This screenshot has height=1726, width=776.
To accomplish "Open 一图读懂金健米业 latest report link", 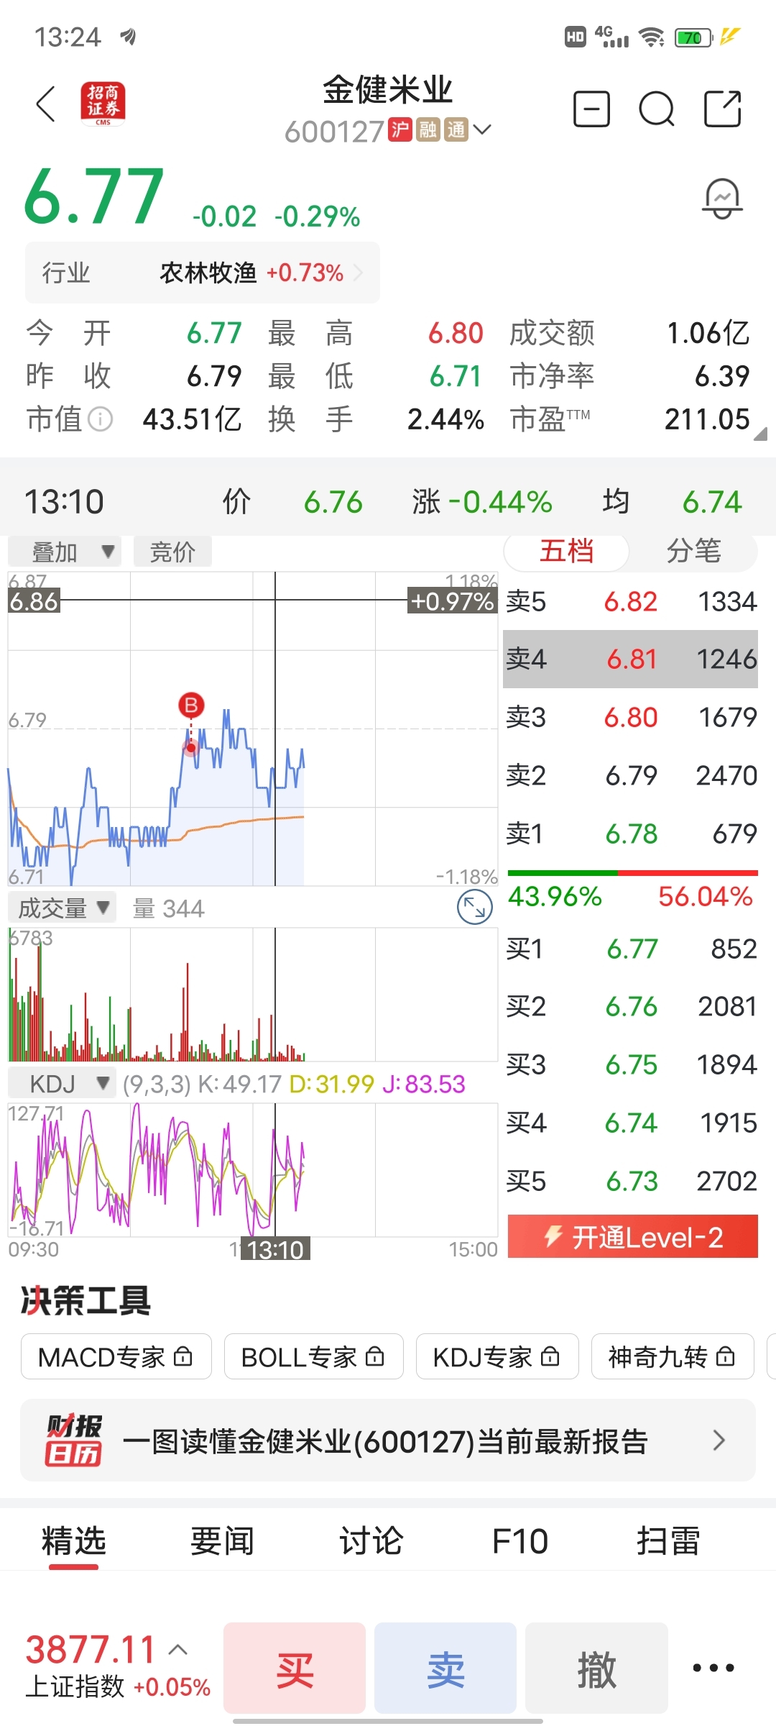I will click(x=388, y=1440).
